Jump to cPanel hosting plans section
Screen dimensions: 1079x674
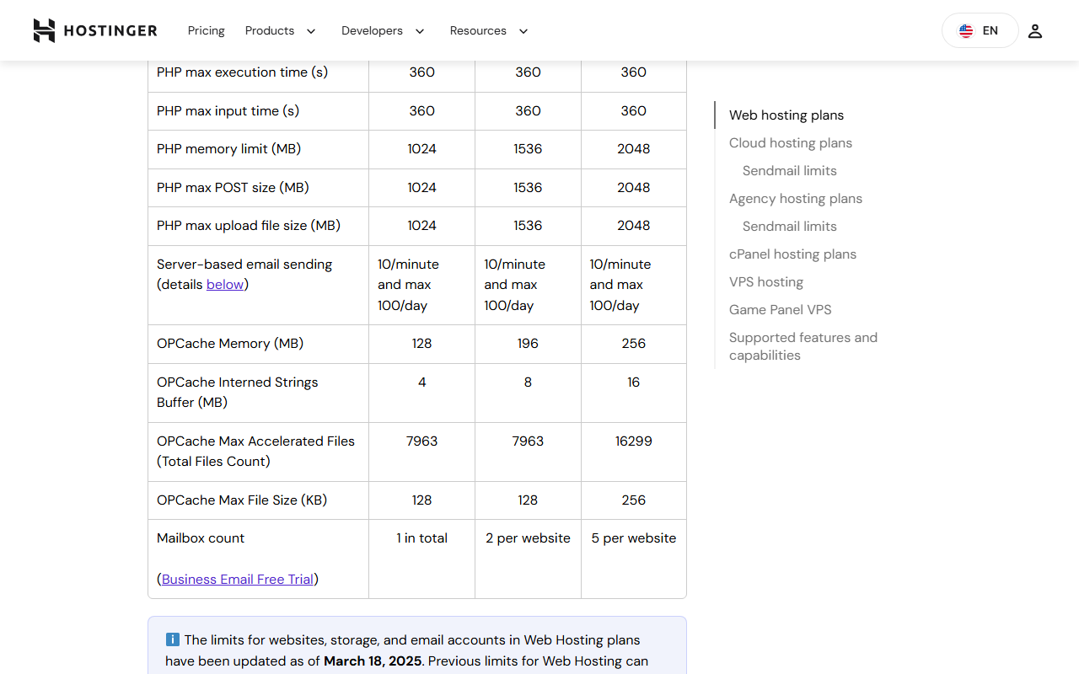coord(792,254)
